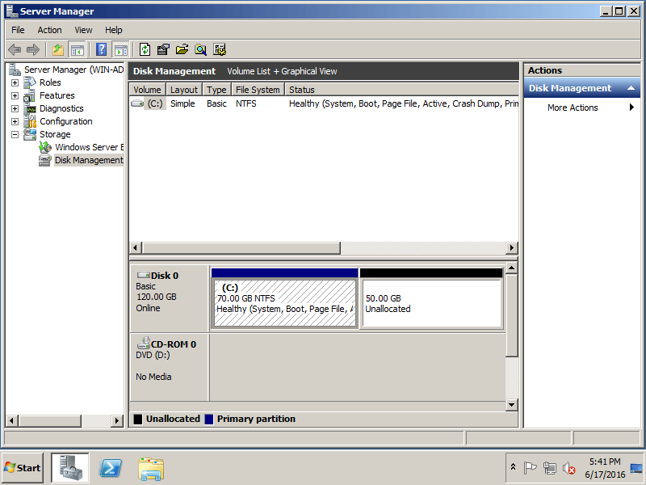Click the Disk 0 label box

169,297
